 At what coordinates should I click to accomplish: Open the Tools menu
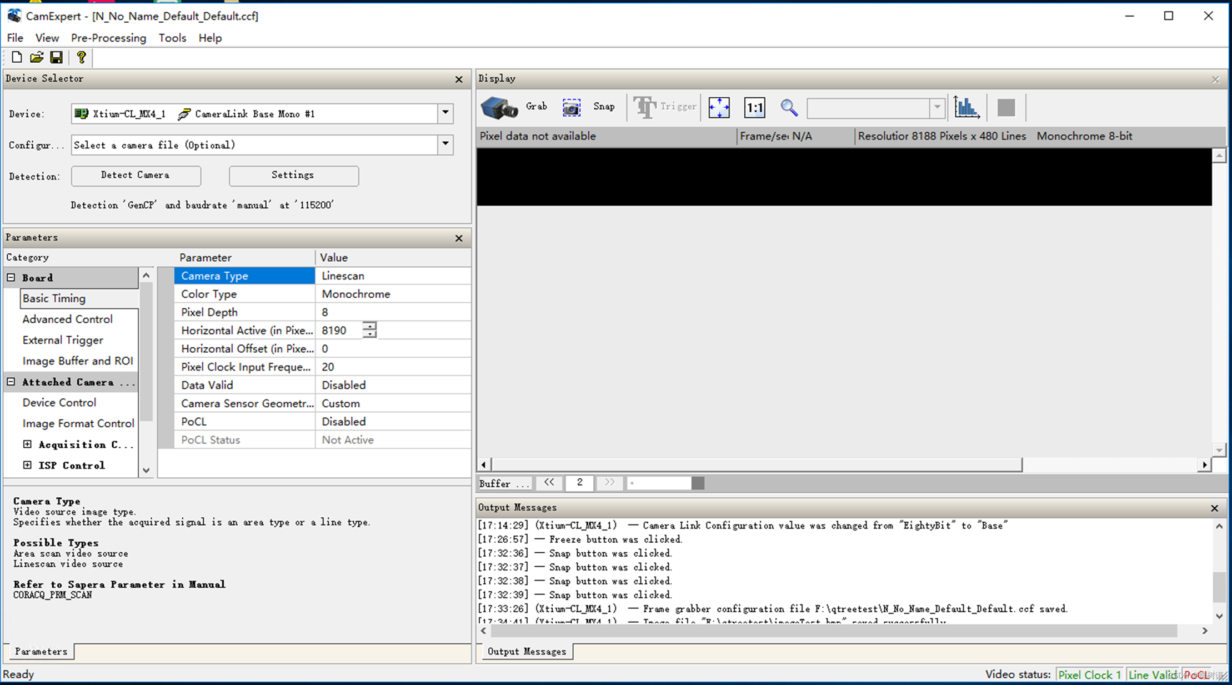[172, 38]
